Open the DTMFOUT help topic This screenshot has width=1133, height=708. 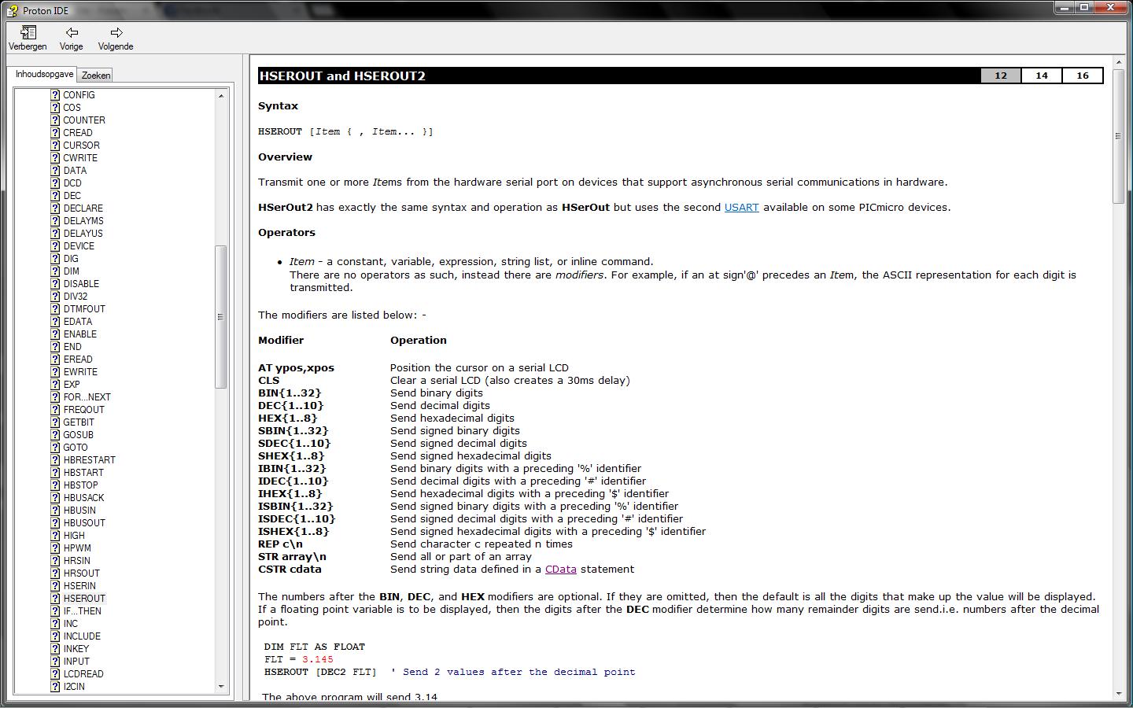click(84, 309)
